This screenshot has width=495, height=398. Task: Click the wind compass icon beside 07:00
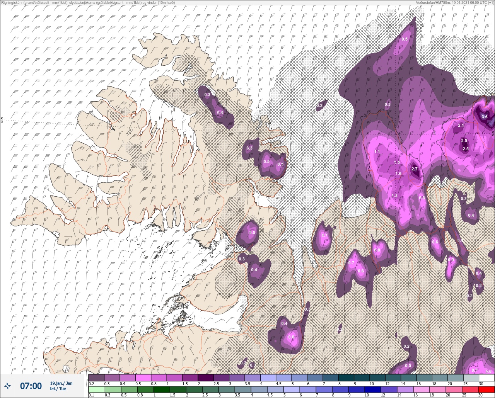pos(7,386)
